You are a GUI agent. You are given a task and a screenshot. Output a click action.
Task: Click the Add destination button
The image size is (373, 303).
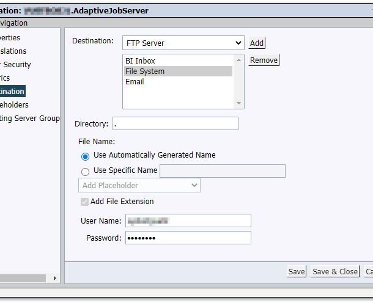point(257,43)
